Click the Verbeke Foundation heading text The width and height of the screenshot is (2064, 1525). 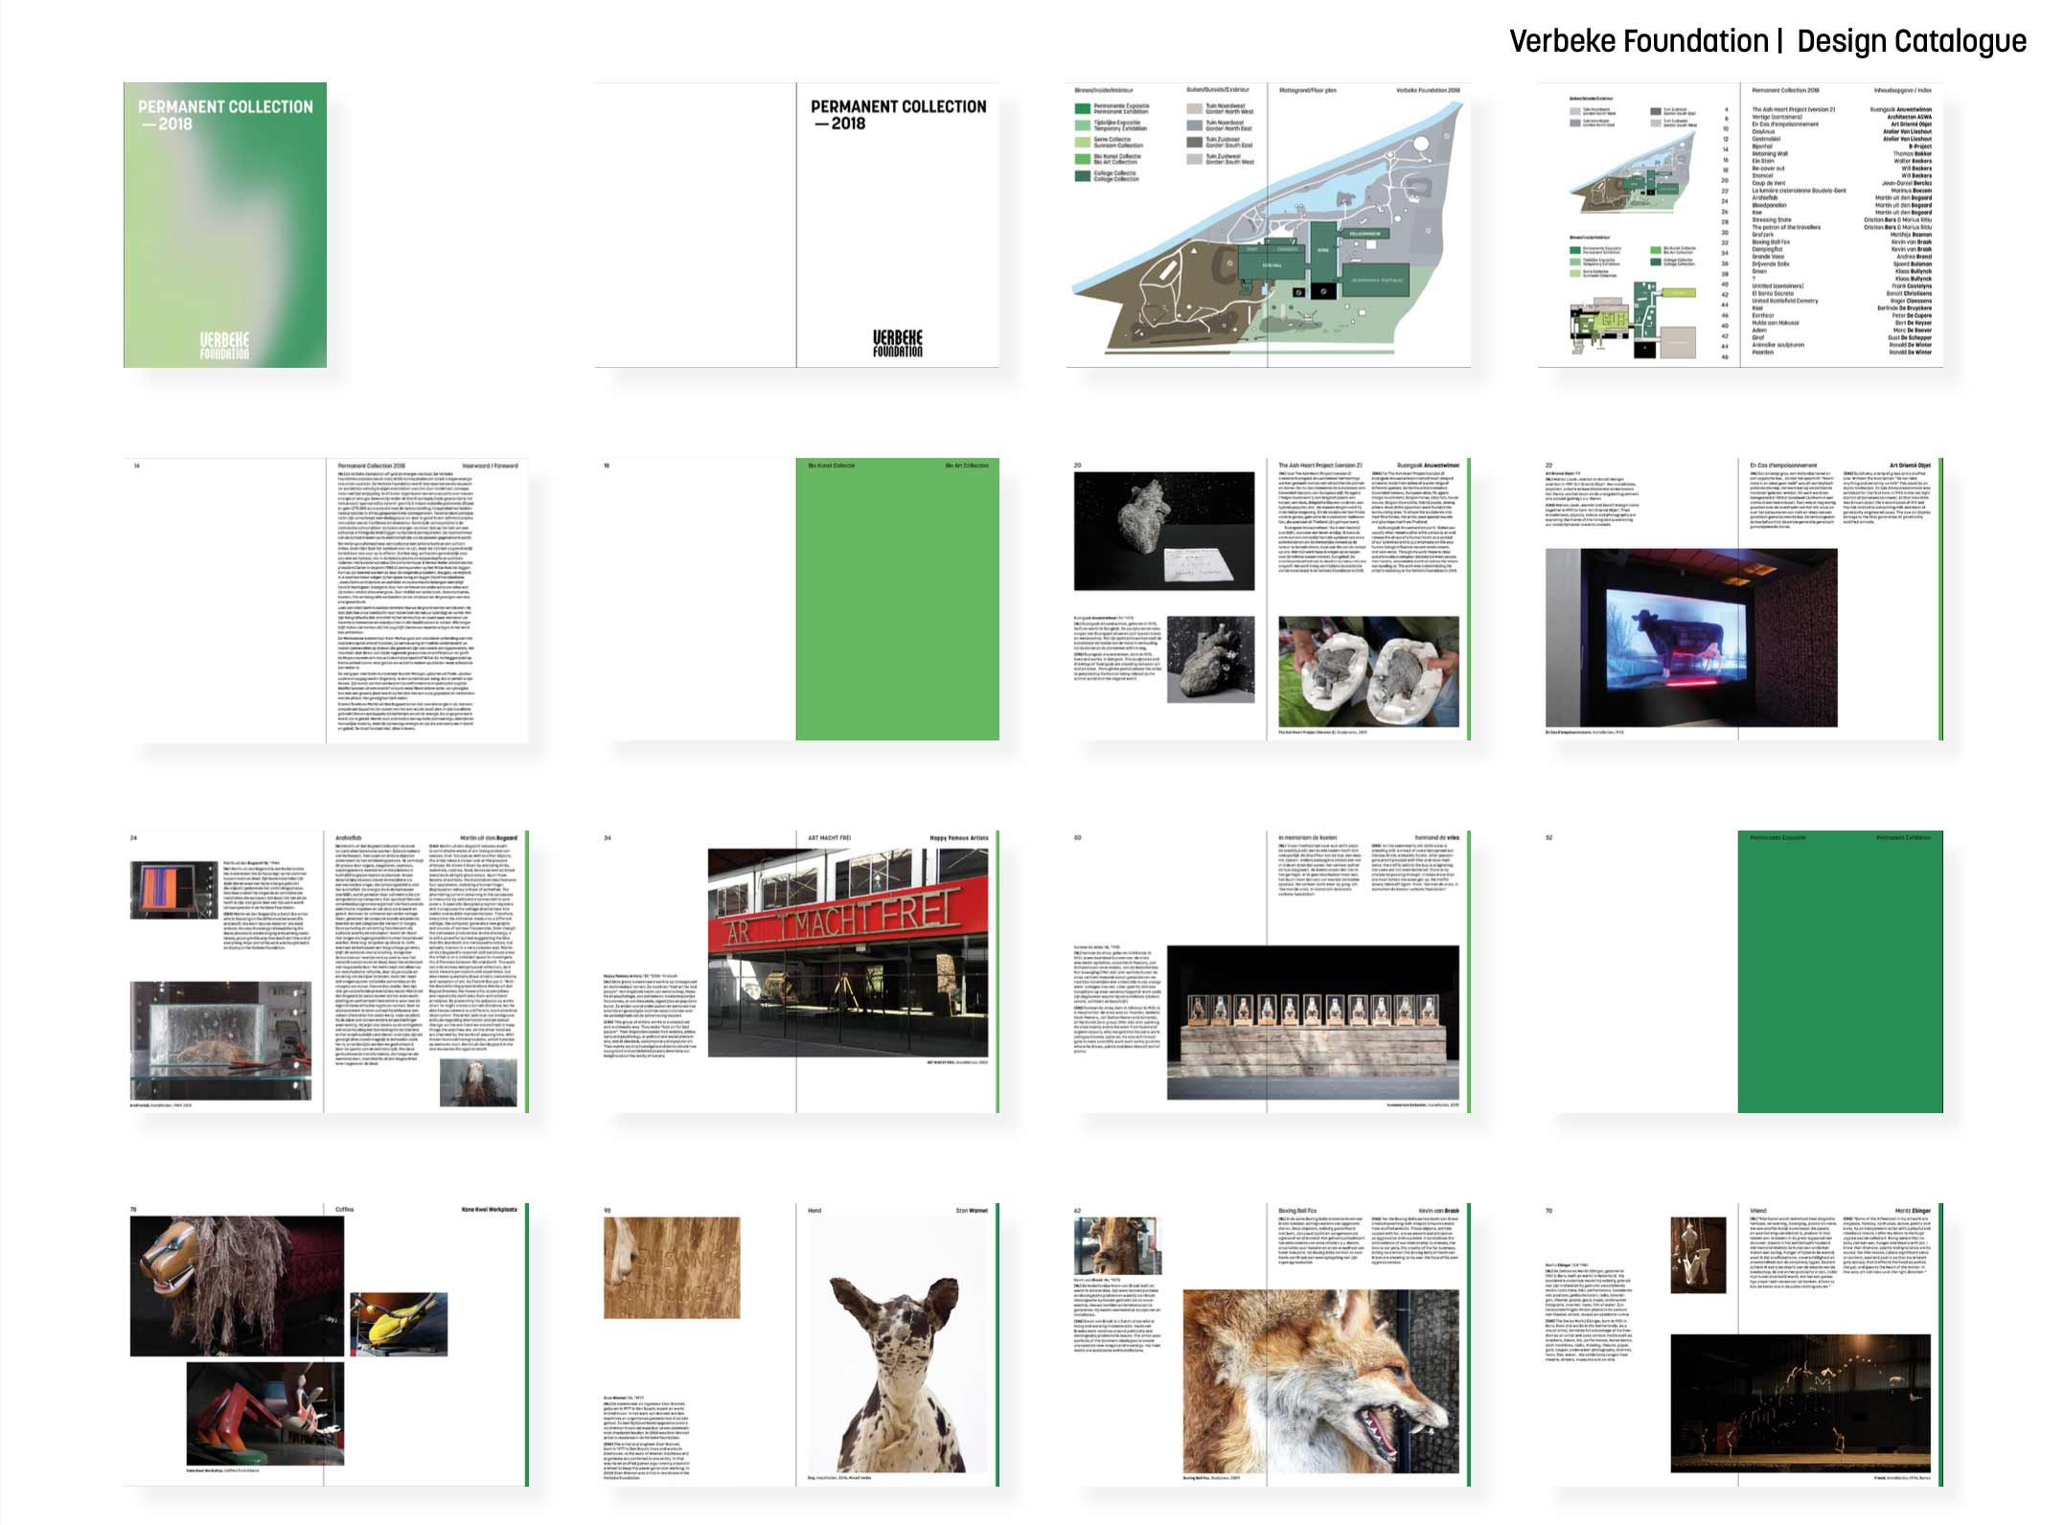tap(1638, 41)
